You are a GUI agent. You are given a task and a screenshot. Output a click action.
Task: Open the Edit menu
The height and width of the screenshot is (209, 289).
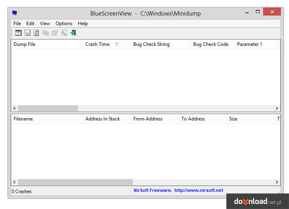pyautogui.click(x=30, y=24)
